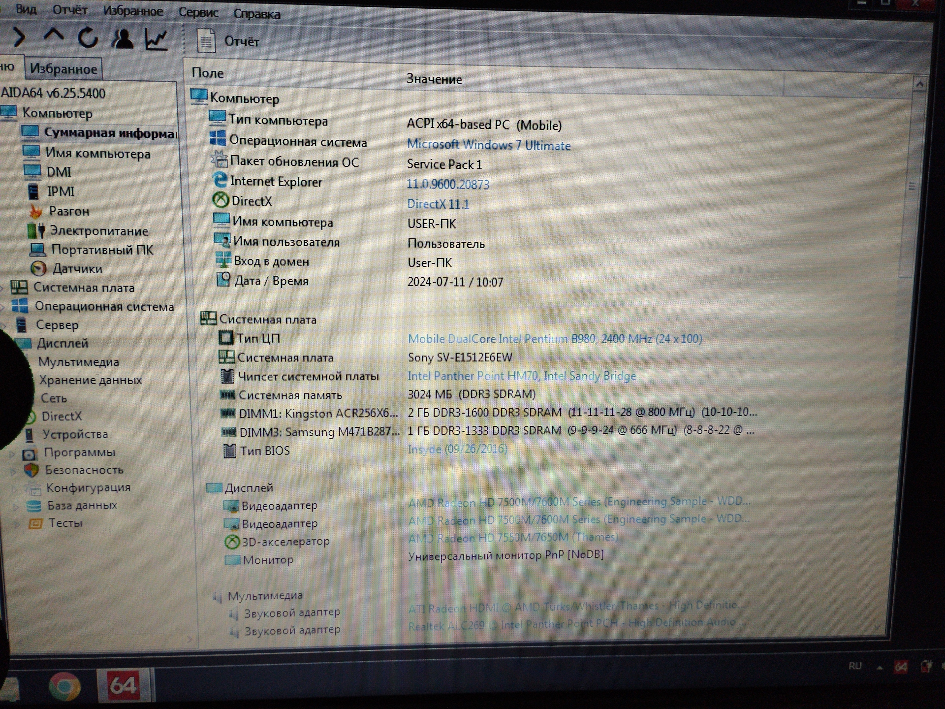
Task: Expand the Конфигурация tree node
Action: (15, 489)
